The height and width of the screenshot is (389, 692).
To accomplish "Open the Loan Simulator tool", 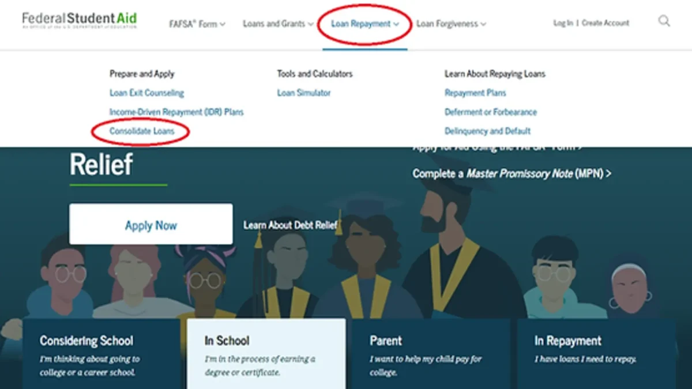I will point(304,93).
